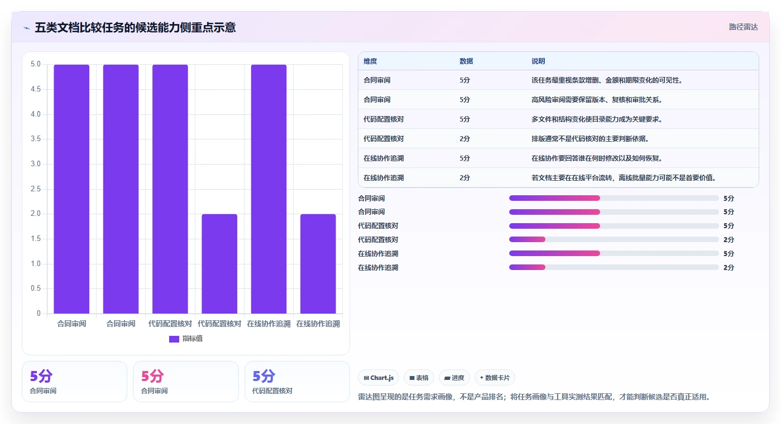Click the 代码配置核对 chart bar with value 5
Viewport: 781px width, 424px height.
170,189
